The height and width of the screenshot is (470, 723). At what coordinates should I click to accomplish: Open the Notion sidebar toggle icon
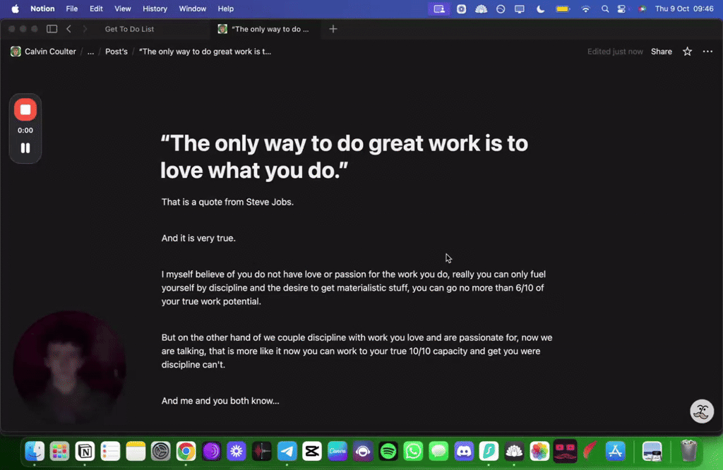[x=52, y=29]
